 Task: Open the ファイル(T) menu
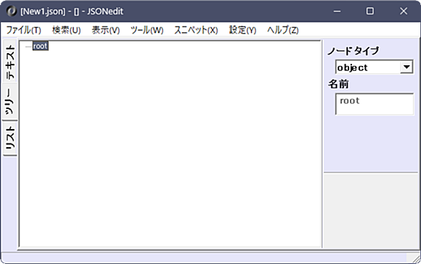coord(24,30)
